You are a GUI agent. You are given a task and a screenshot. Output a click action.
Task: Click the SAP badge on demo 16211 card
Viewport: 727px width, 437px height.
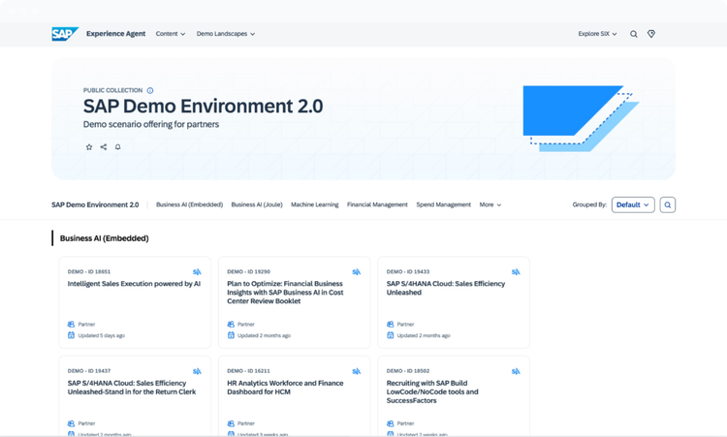357,371
